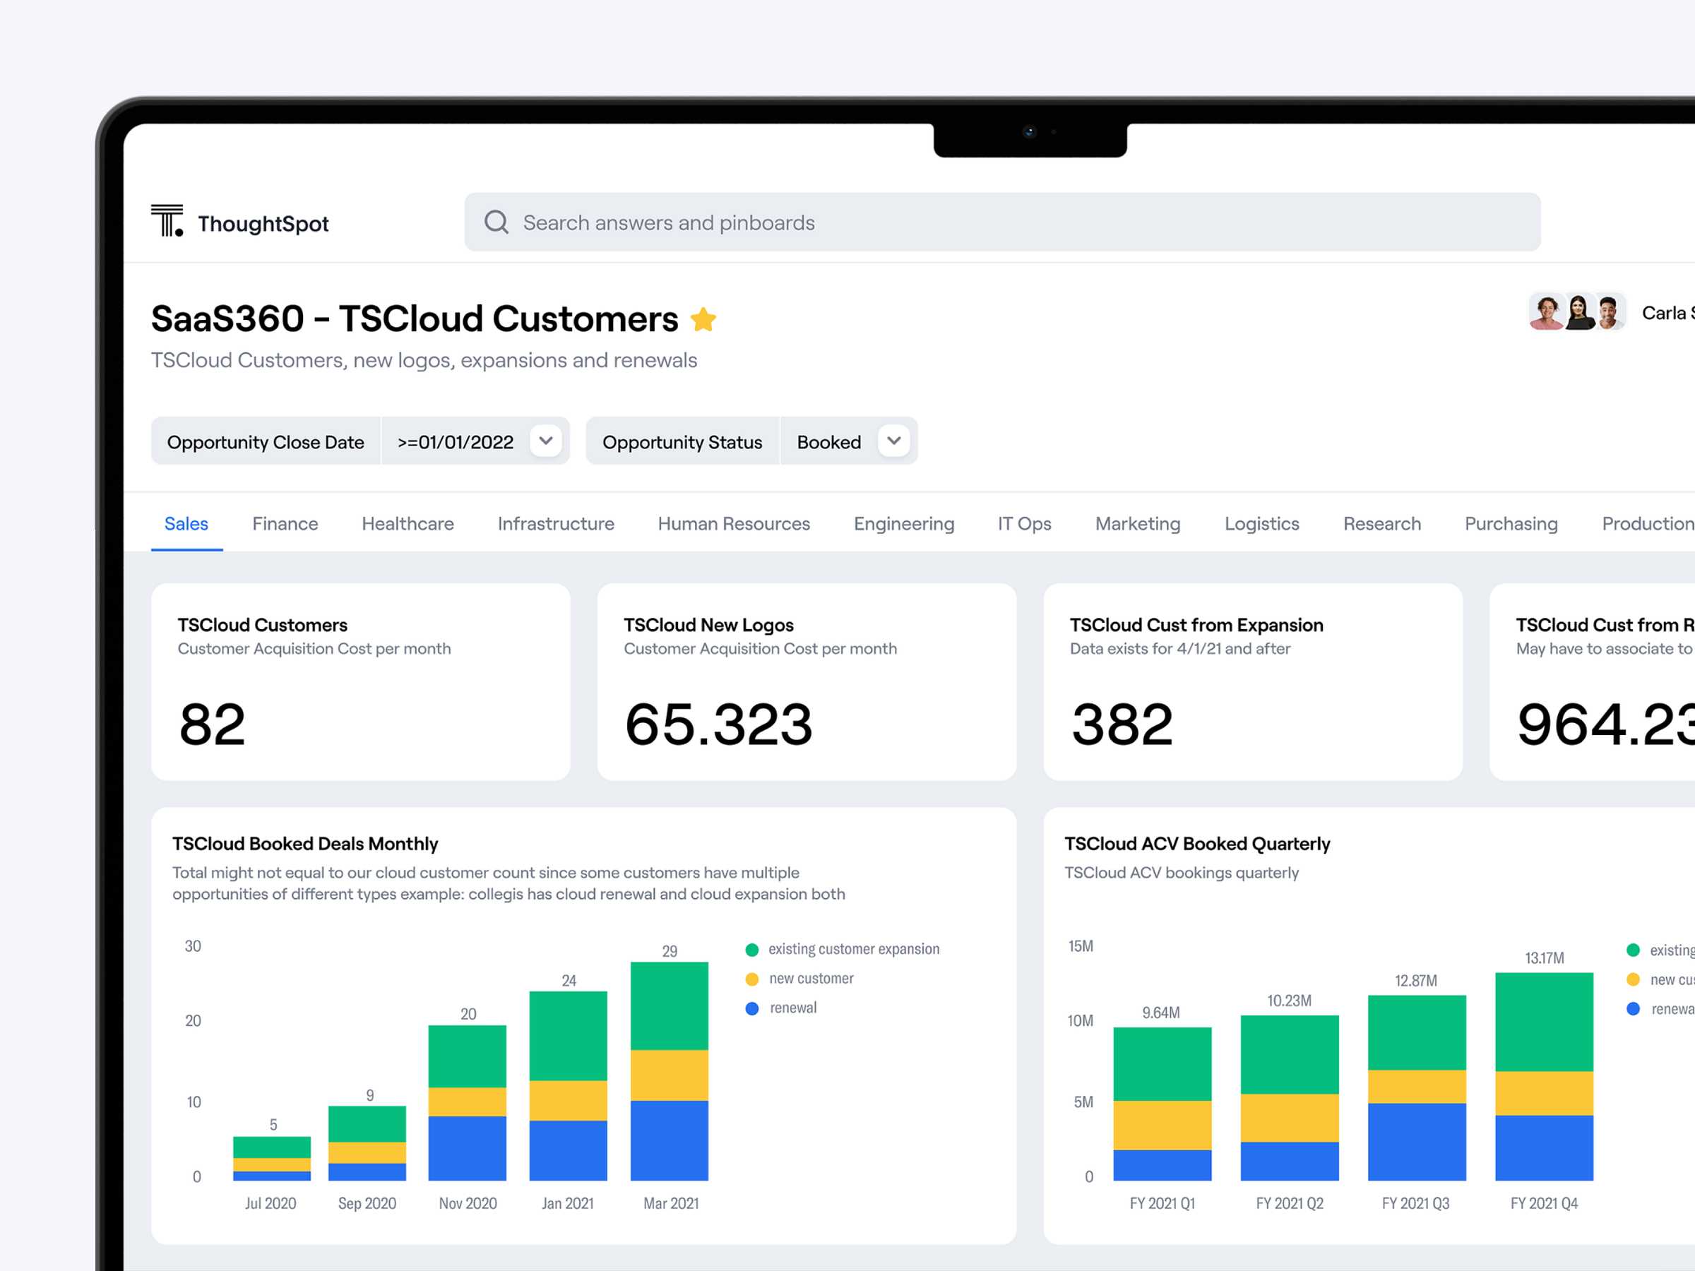Toggle new customer series in ACV chart legend
The height and width of the screenshot is (1271, 1695).
coord(1633,979)
